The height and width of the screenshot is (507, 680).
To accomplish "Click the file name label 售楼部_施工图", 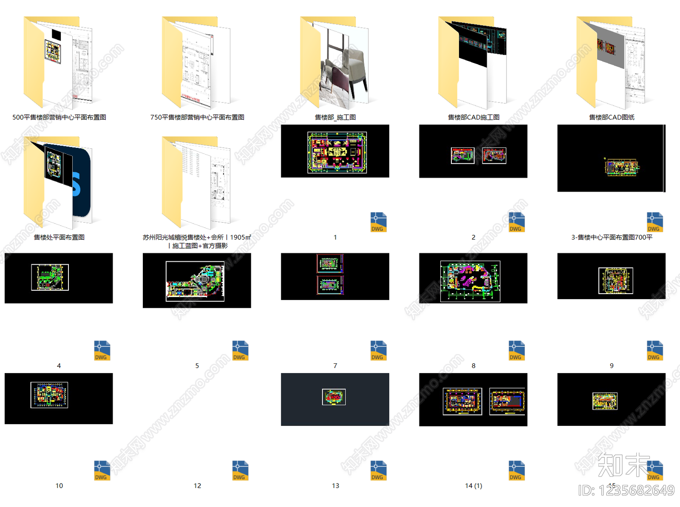I will click(x=335, y=117).
